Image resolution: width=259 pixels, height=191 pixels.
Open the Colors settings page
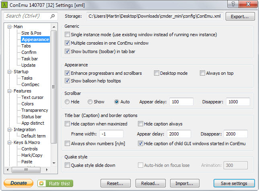[x=27, y=104]
